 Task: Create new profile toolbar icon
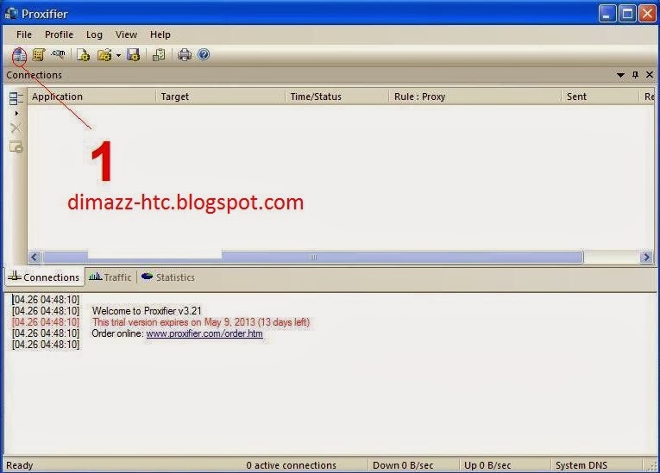point(83,54)
